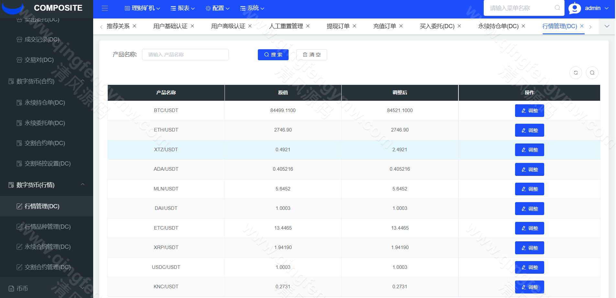Click the 交割合约管理(DC) edit icon in sidebar
Screen dimensions: 616x298
click(19, 267)
